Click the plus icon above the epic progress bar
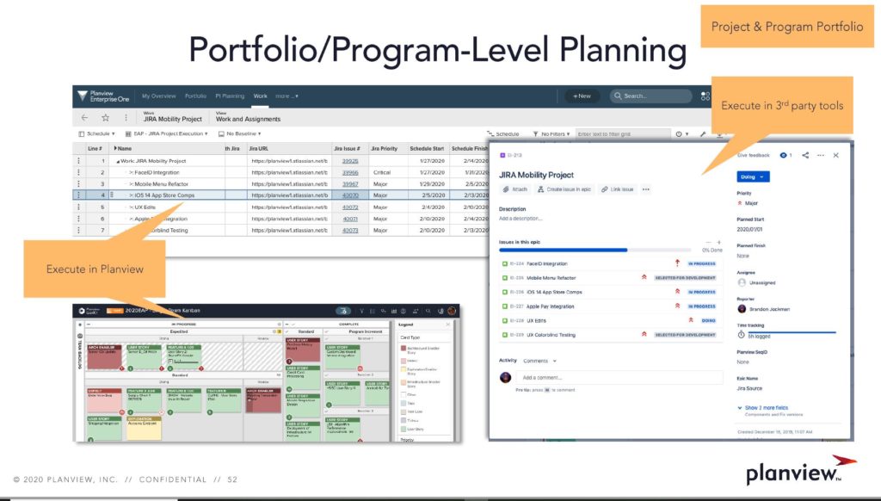This screenshot has height=501, width=881. 719,243
